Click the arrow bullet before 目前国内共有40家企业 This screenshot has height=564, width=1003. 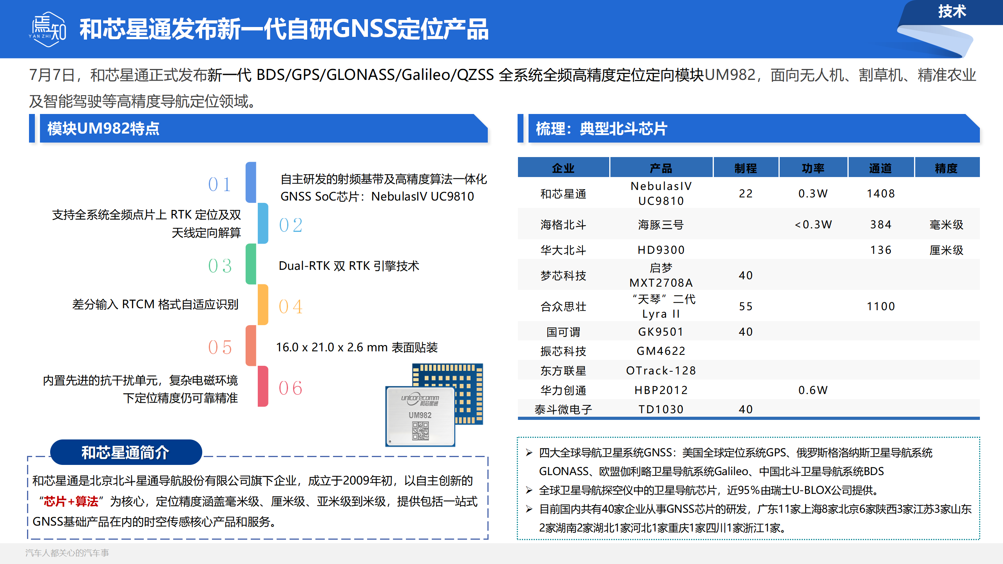click(529, 509)
